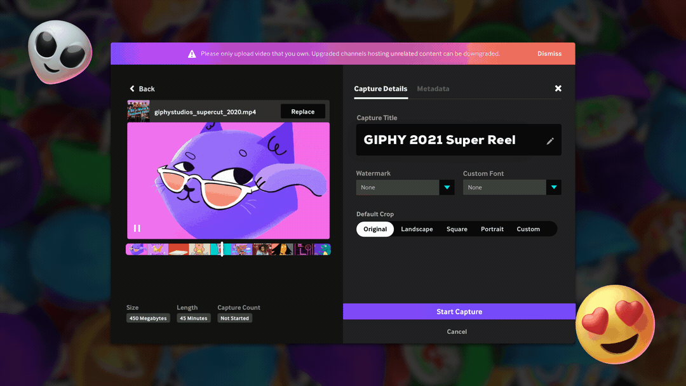Click the purple cat video preview
The height and width of the screenshot is (386, 686).
click(229, 180)
